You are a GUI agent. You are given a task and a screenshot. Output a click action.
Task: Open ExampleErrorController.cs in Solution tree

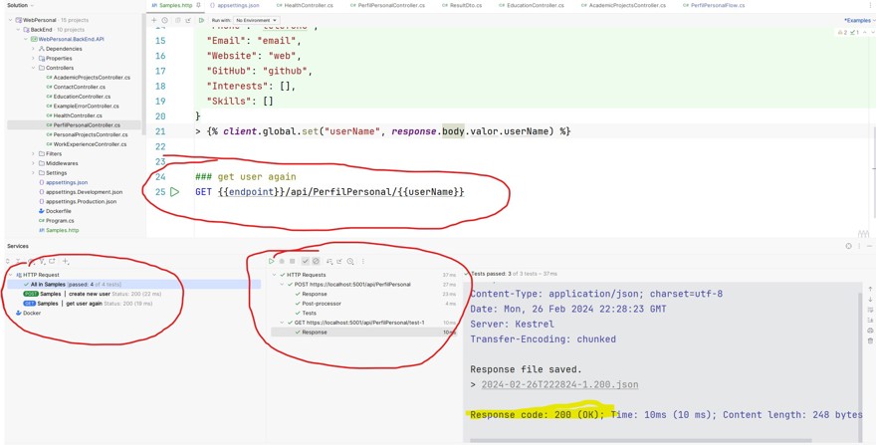(x=82, y=106)
